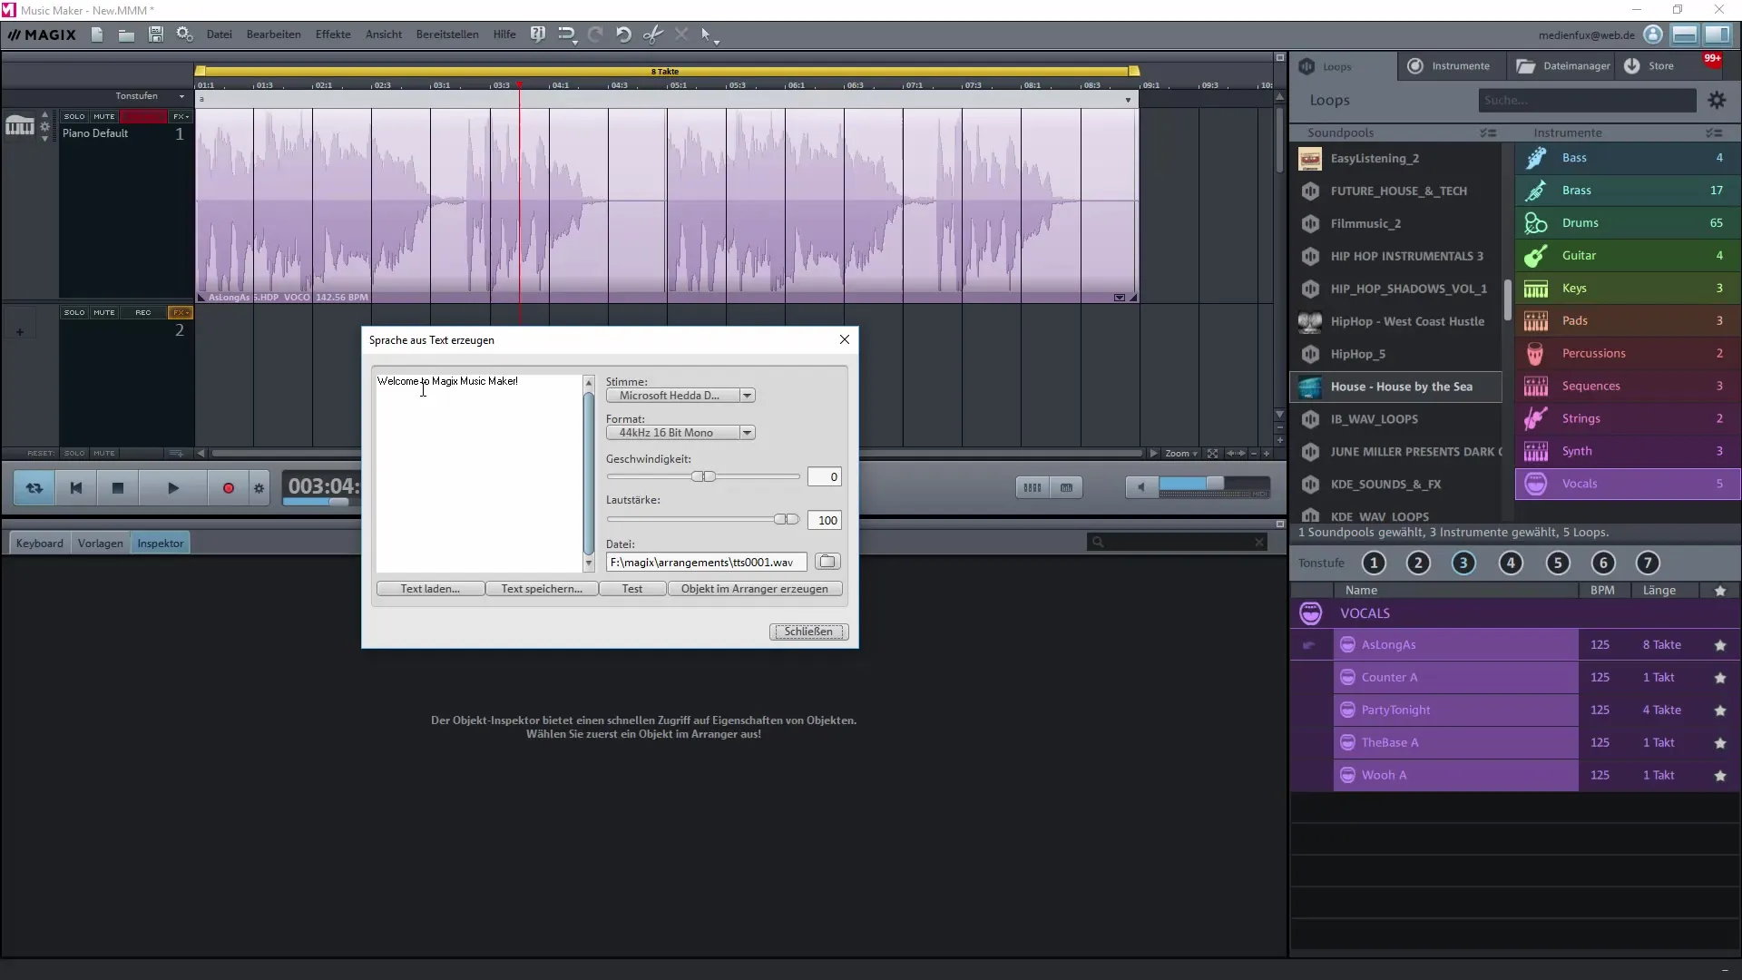Save the project with the floppy disk icon

pos(156,34)
